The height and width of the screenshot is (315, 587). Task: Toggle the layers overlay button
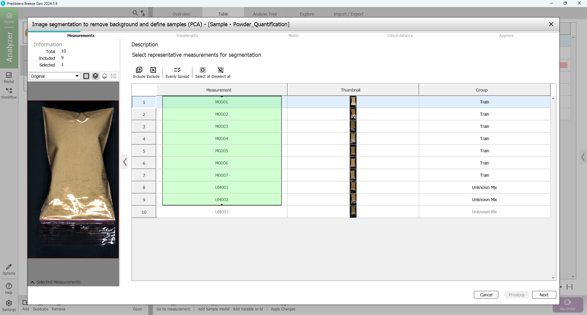point(95,76)
